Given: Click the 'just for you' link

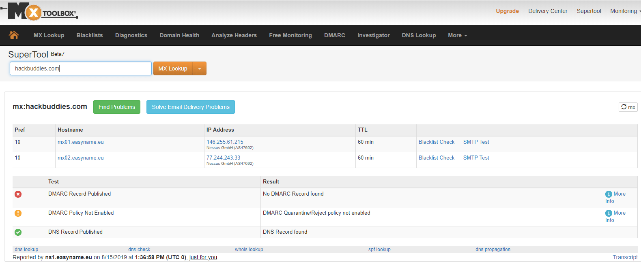Looking at the screenshot, I should pyautogui.click(x=203, y=258).
